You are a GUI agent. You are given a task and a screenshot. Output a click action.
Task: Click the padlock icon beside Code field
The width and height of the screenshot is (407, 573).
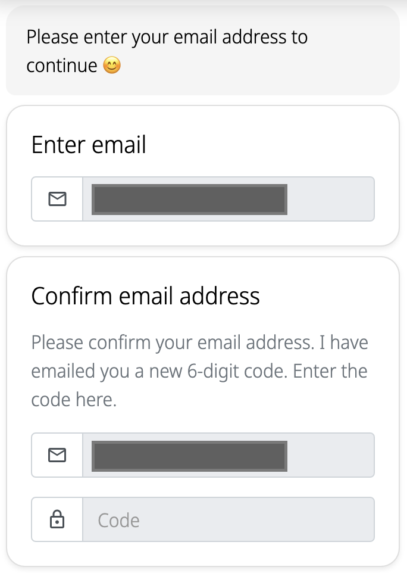57,520
